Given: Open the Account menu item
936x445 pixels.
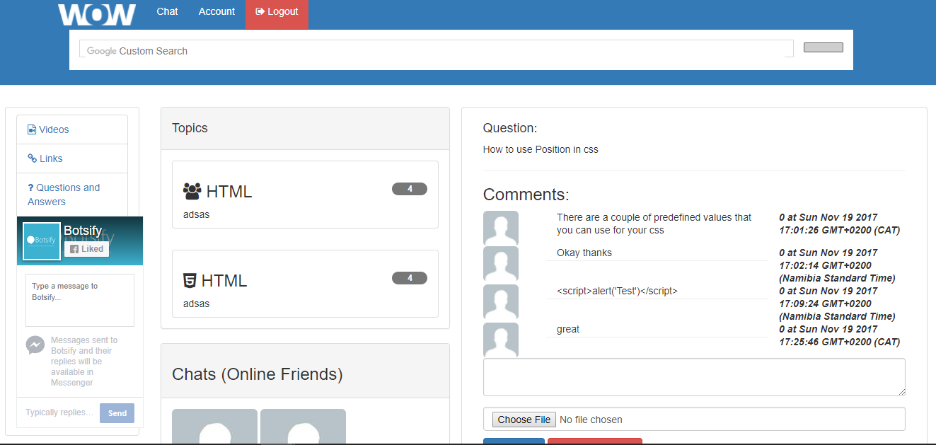Looking at the screenshot, I should pos(216,11).
